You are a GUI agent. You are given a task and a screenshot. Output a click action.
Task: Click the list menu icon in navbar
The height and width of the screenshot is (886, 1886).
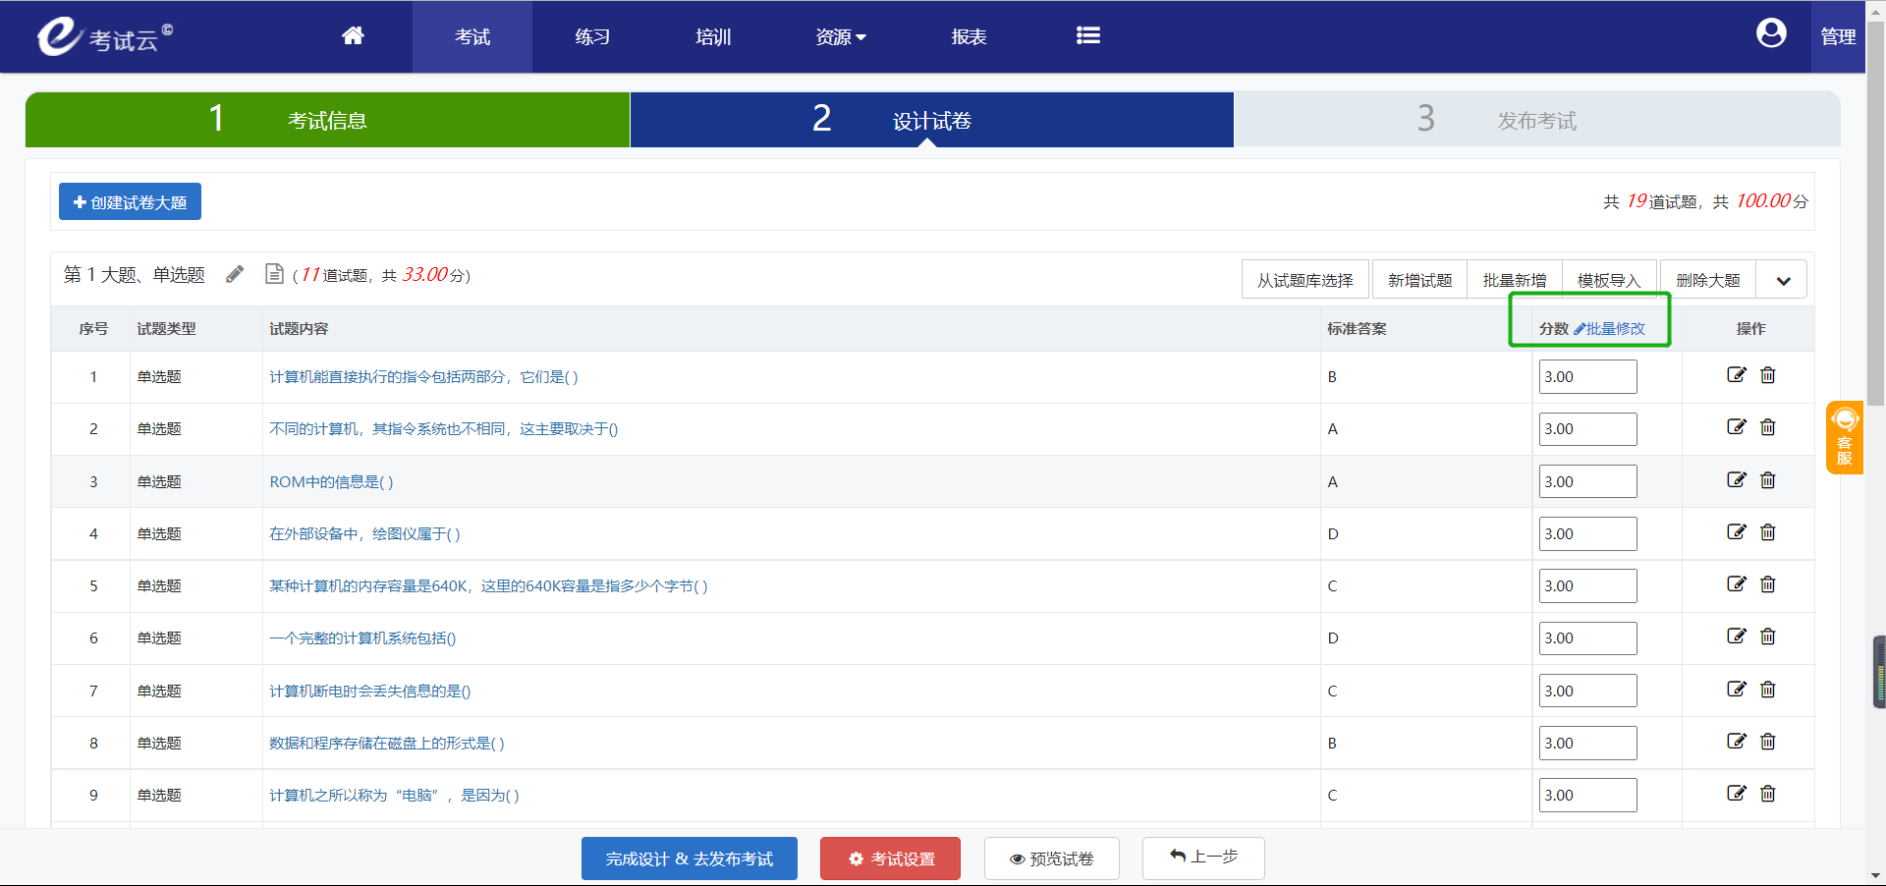click(1087, 36)
